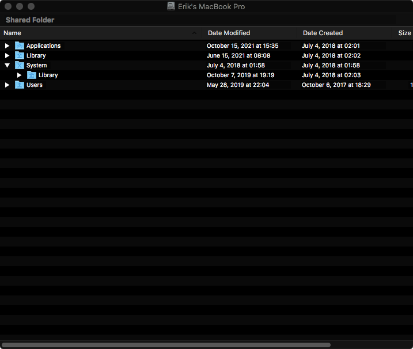Click 'October 15, 2021 at 15:35' modified date
Screen dimensions: 413x349
tap(243, 46)
